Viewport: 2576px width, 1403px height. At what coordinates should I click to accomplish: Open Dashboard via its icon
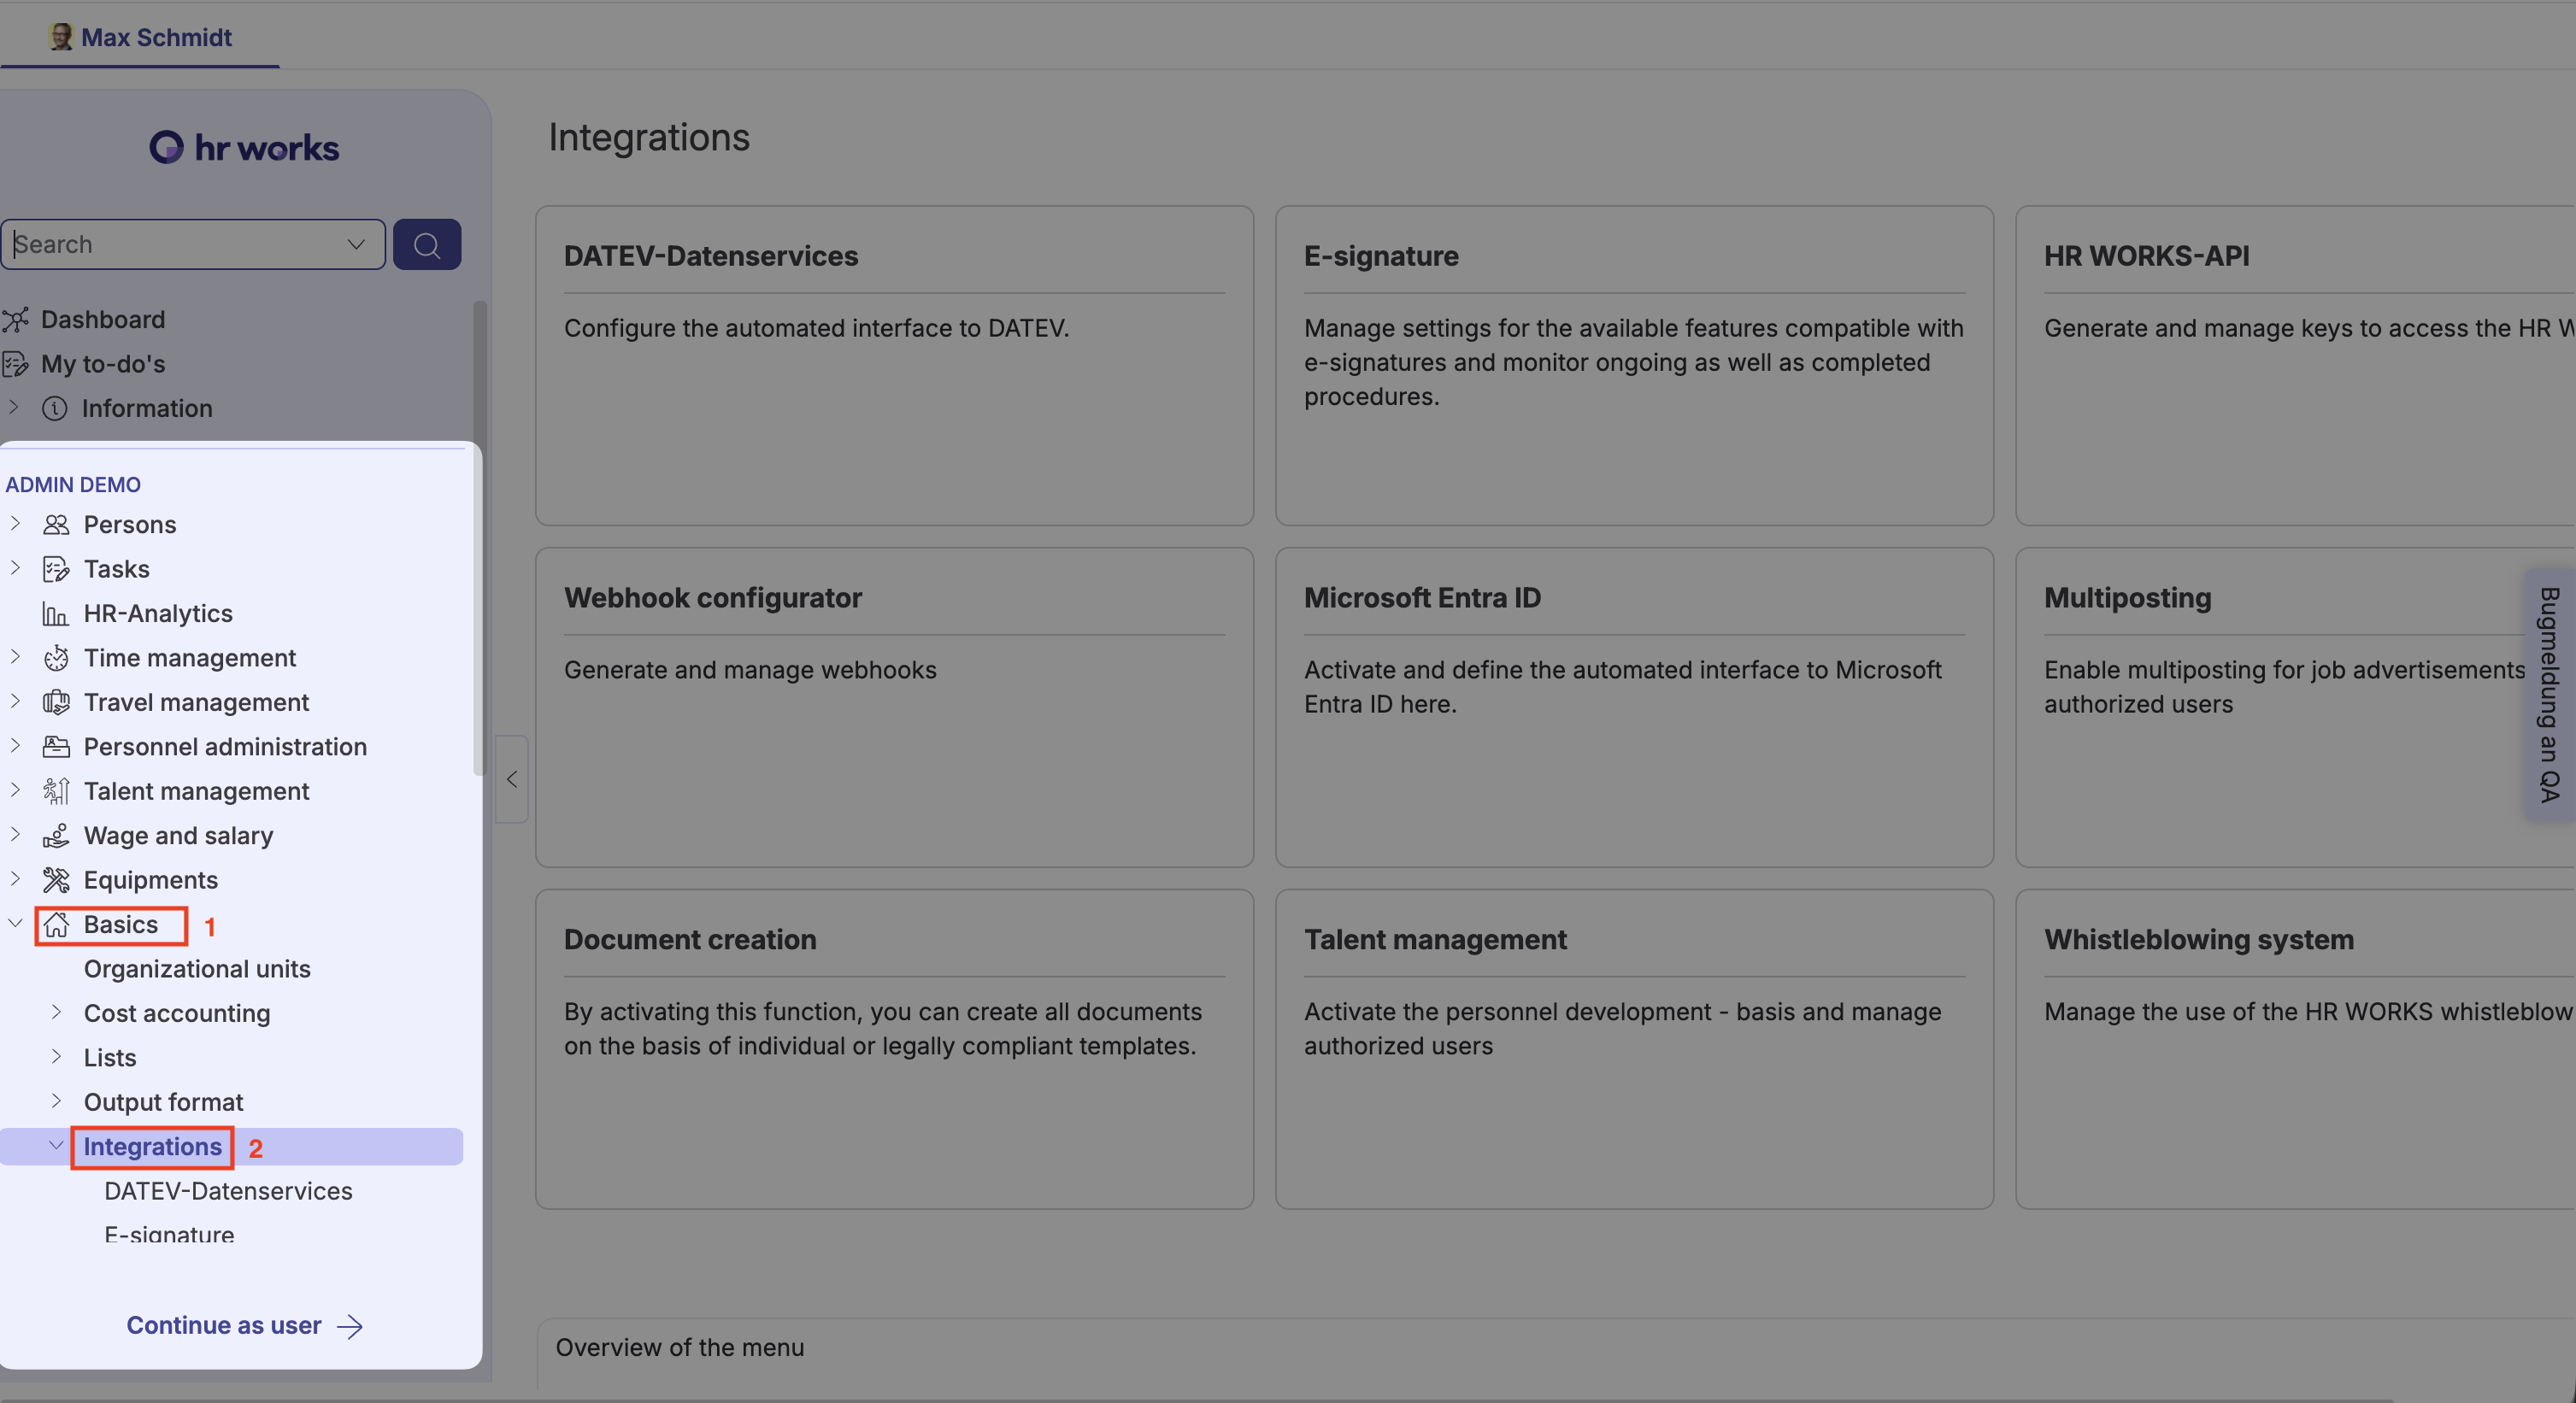click(x=16, y=320)
